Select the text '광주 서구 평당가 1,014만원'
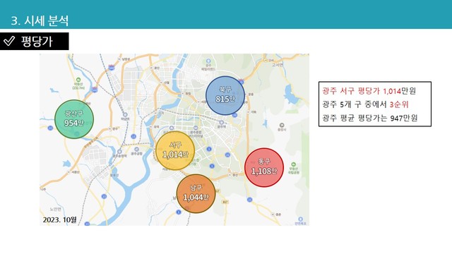 369,91
